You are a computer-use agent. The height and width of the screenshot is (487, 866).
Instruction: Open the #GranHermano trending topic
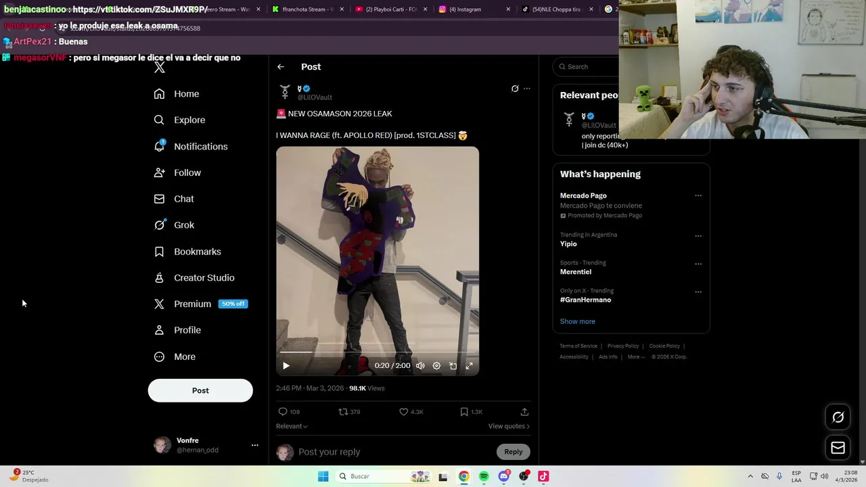(585, 300)
